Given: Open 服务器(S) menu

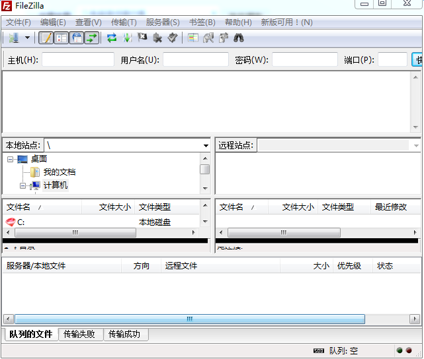Looking at the screenshot, I should click(163, 22).
